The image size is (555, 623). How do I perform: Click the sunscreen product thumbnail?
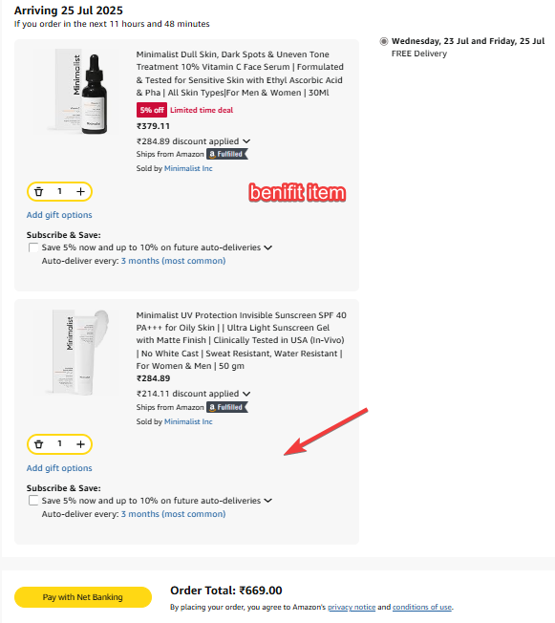click(76, 353)
